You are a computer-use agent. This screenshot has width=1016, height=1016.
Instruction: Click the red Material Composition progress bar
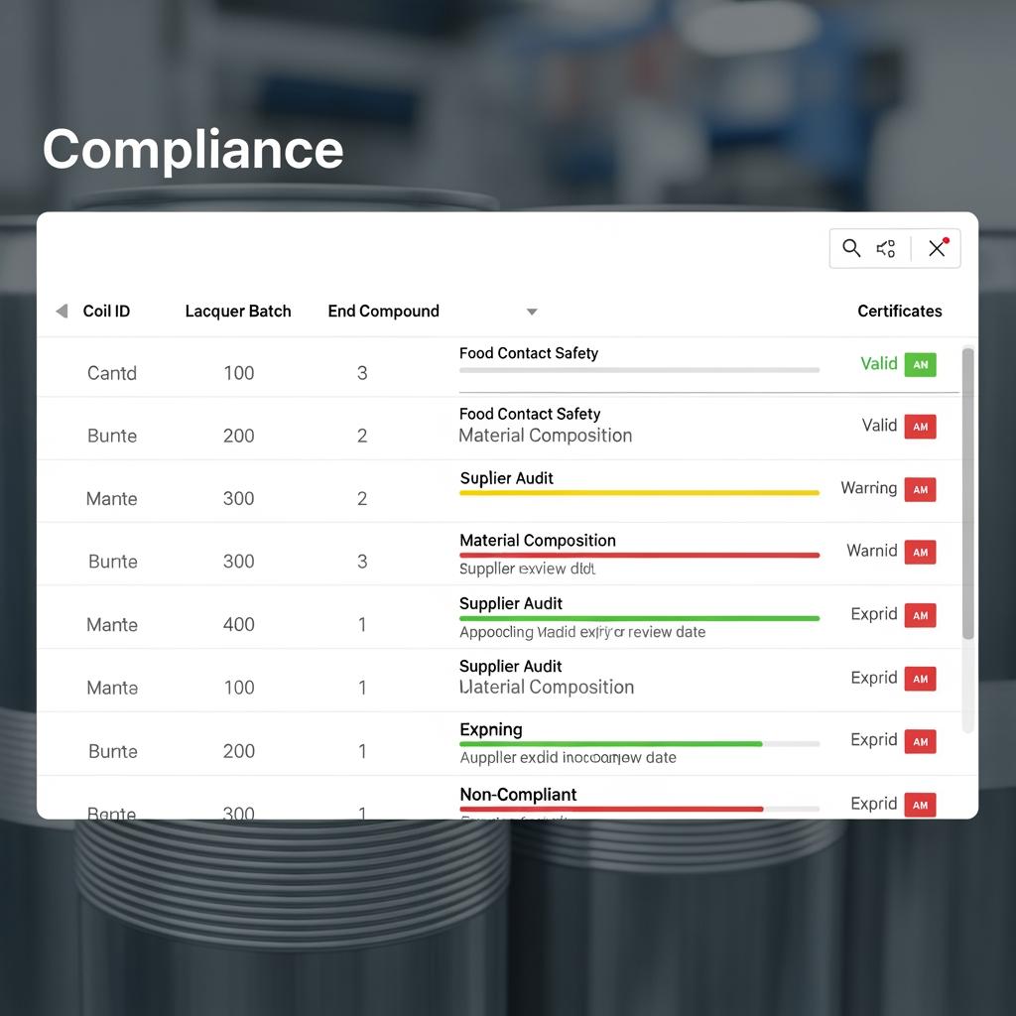(639, 556)
